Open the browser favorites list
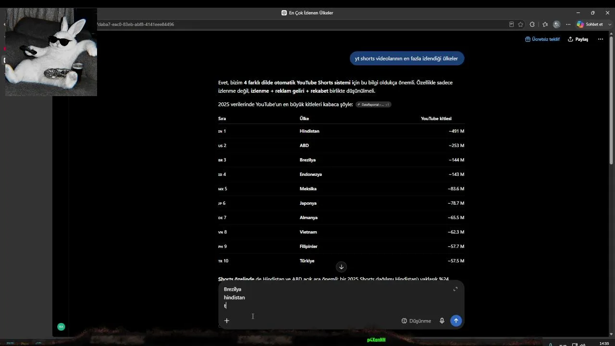Image resolution: width=615 pixels, height=346 pixels. point(545,25)
